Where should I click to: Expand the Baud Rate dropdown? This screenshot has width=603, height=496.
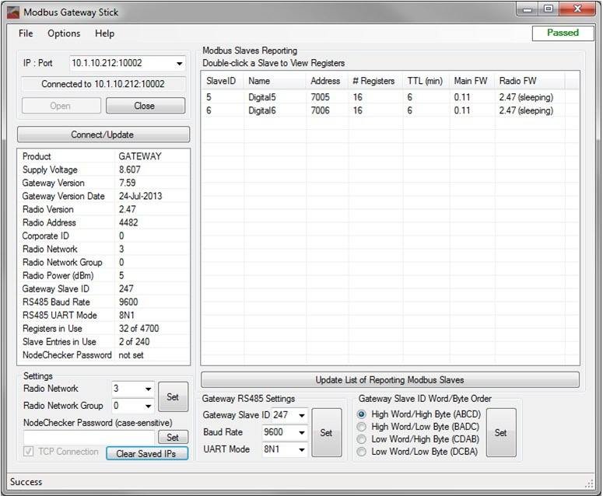302,432
